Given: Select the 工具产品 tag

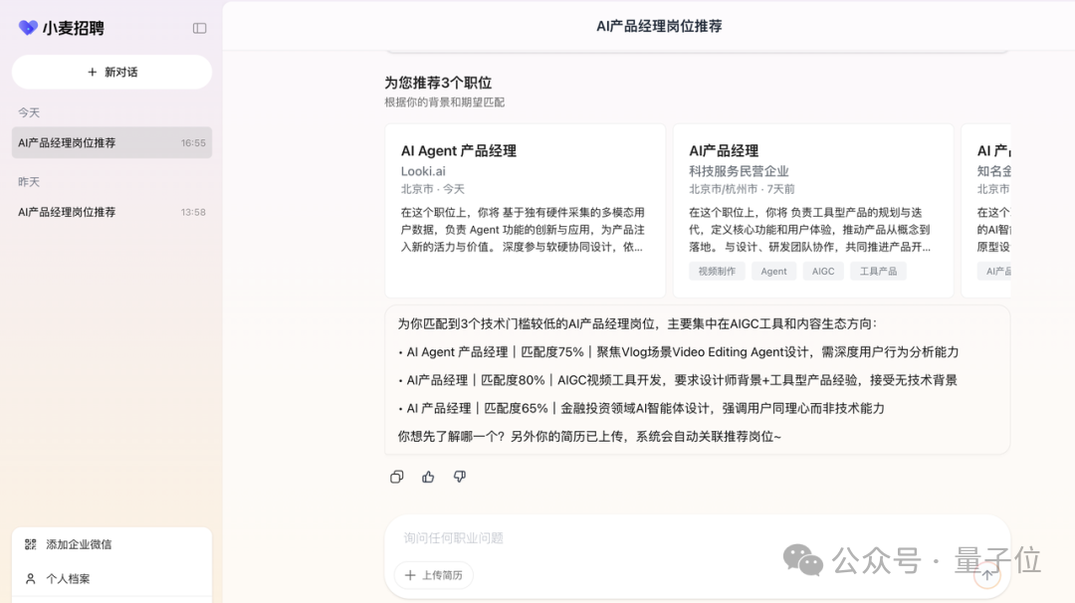Looking at the screenshot, I should (x=878, y=272).
